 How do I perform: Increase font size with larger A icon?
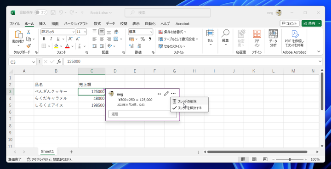(70, 39)
